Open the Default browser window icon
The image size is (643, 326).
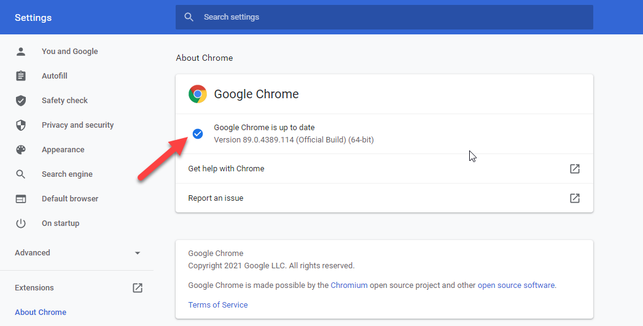coord(20,199)
